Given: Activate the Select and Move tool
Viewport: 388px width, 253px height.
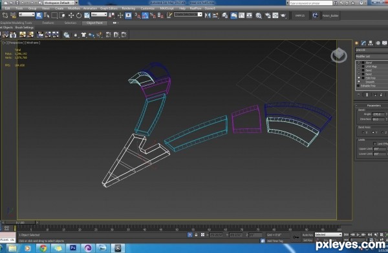Looking at the screenshot, I should point(71,15).
